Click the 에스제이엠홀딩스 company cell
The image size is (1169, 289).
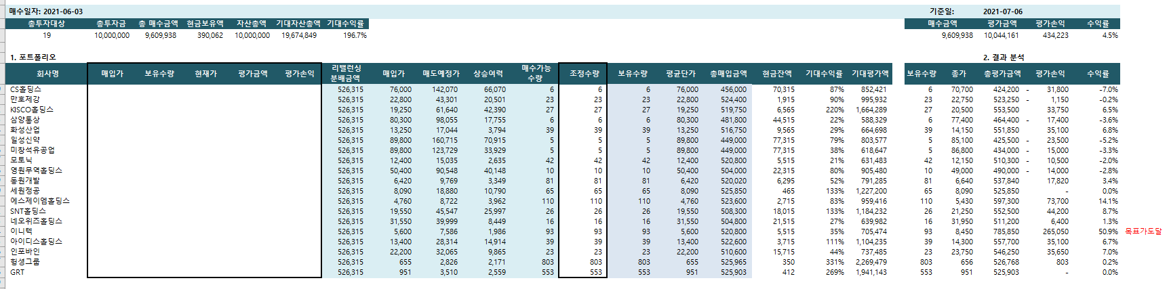(x=40, y=201)
